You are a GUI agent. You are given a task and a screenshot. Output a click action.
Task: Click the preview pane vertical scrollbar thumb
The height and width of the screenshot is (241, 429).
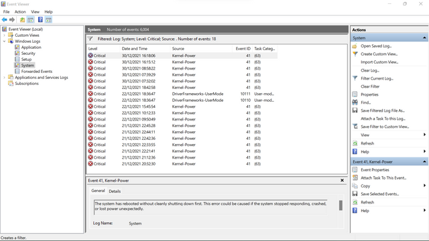pos(341,206)
